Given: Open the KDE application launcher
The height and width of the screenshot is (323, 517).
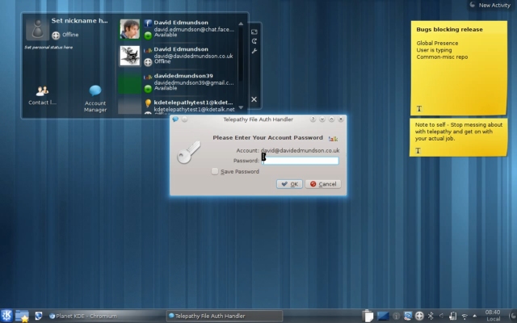Looking at the screenshot, I should (x=6, y=316).
